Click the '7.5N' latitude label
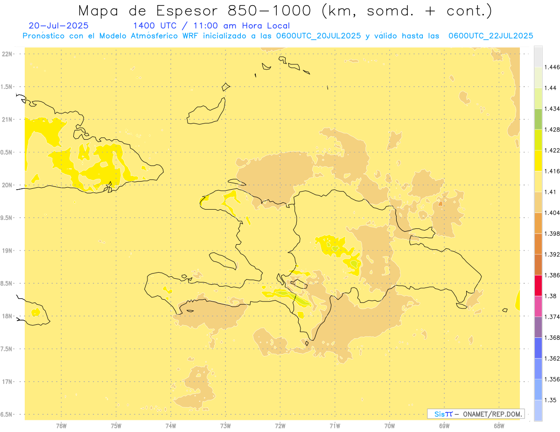 click(x=7, y=349)
